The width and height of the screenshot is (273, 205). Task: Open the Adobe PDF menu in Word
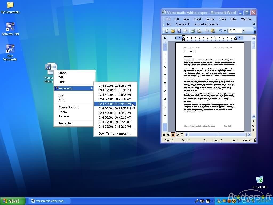183,24
